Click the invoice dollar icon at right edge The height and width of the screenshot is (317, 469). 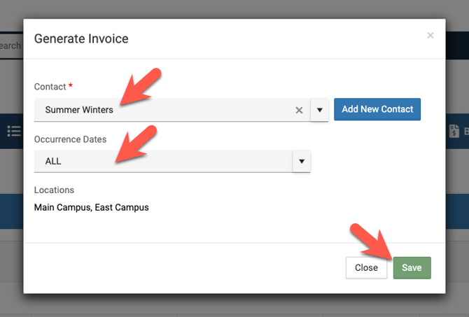coord(454,131)
